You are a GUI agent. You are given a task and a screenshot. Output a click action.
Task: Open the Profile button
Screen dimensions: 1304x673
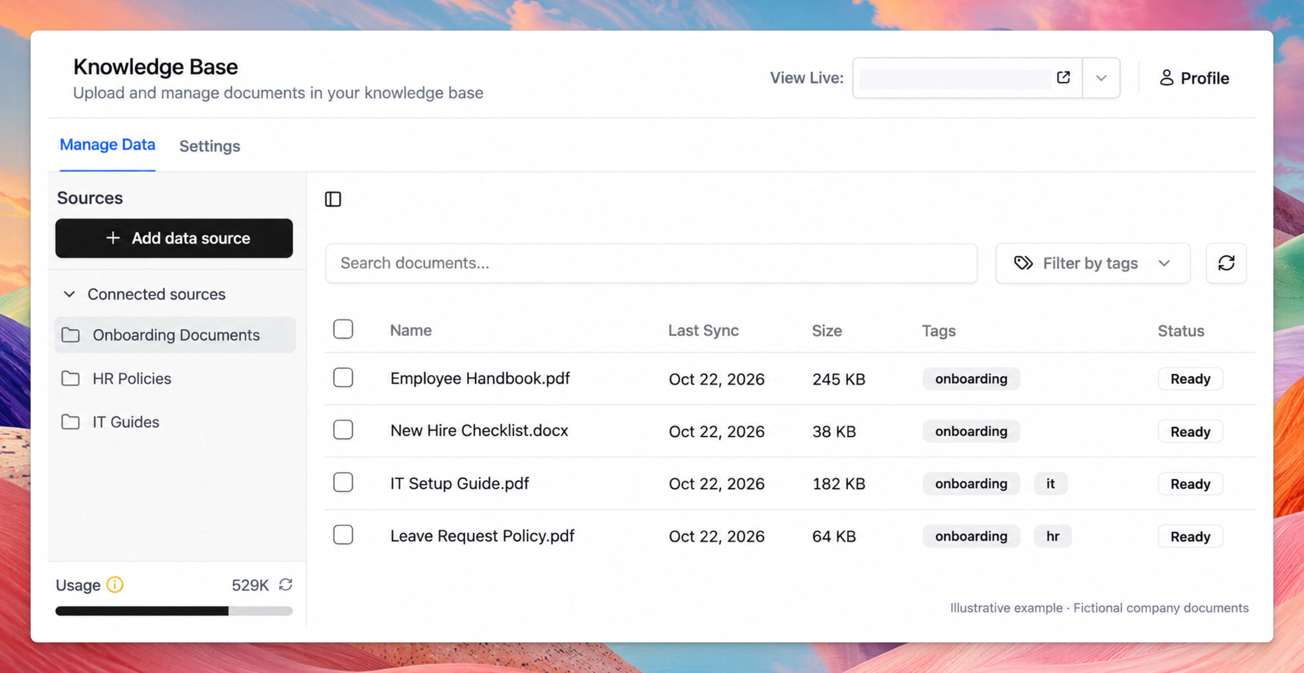click(1194, 78)
